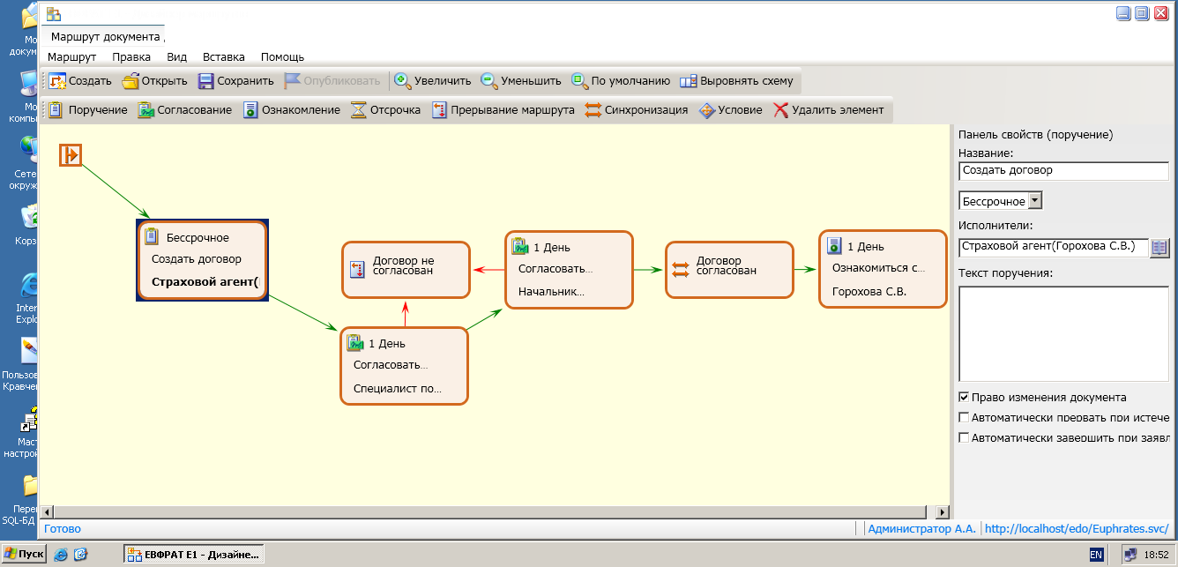Enable Автоматически завершить checkbox
Viewport: 1178px width, 567px height.
click(964, 437)
